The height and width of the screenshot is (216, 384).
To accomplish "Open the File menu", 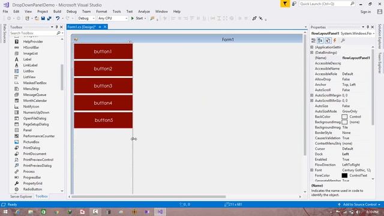I will pyautogui.click(x=5, y=11).
